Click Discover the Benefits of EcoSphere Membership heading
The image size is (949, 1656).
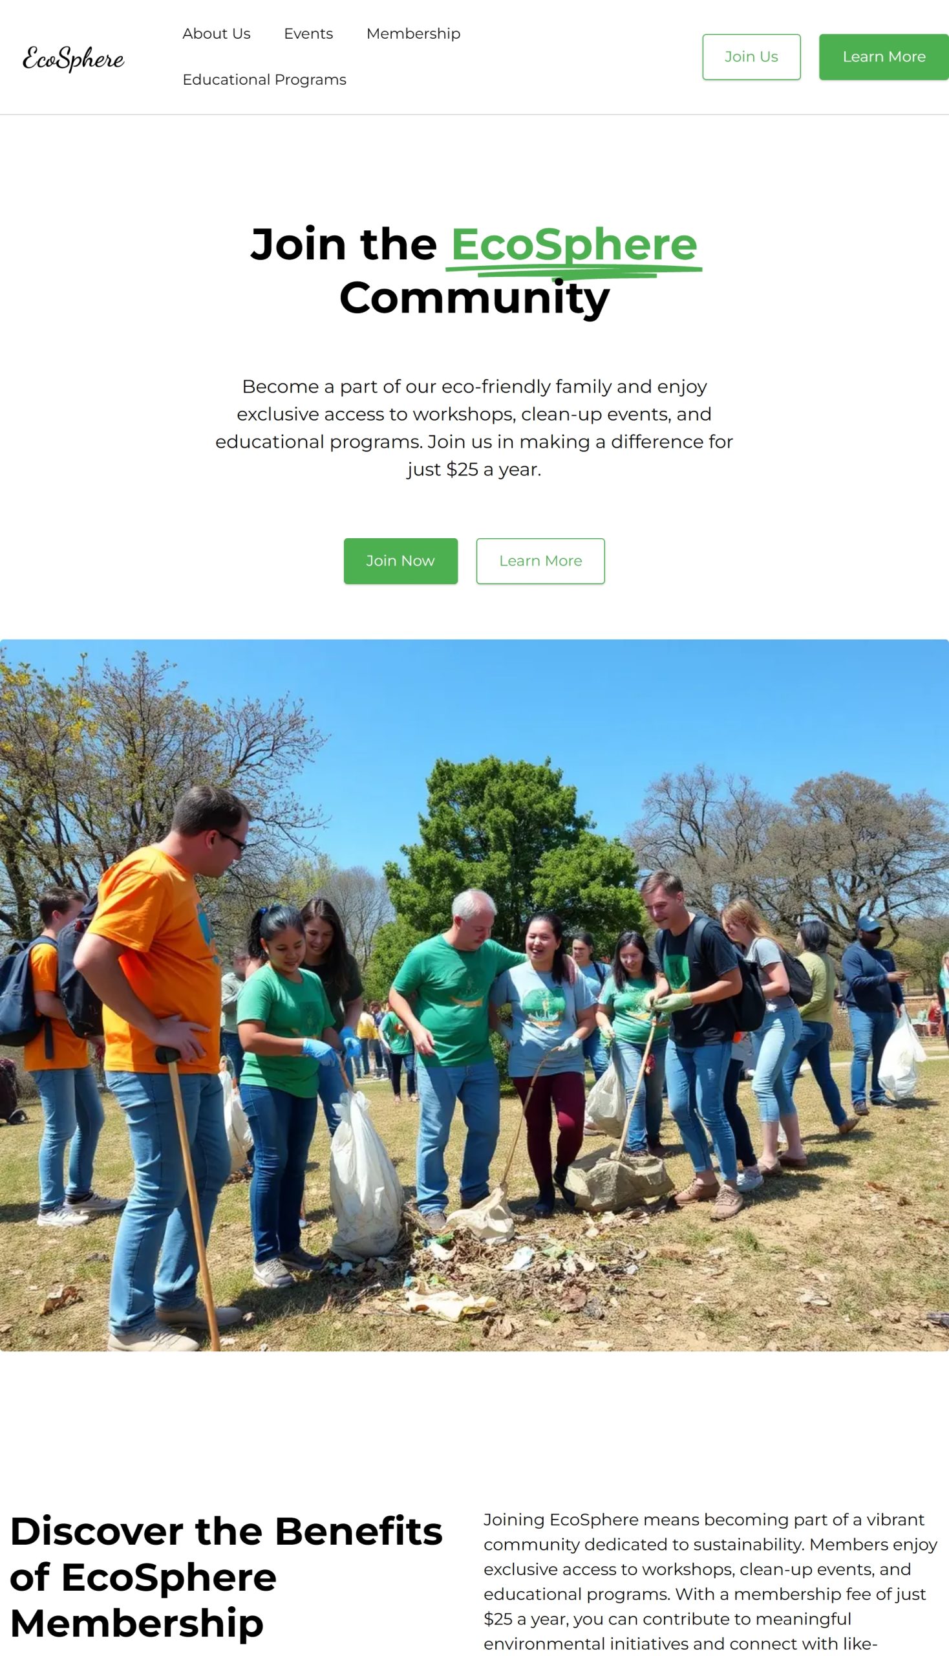pyautogui.click(x=227, y=1577)
